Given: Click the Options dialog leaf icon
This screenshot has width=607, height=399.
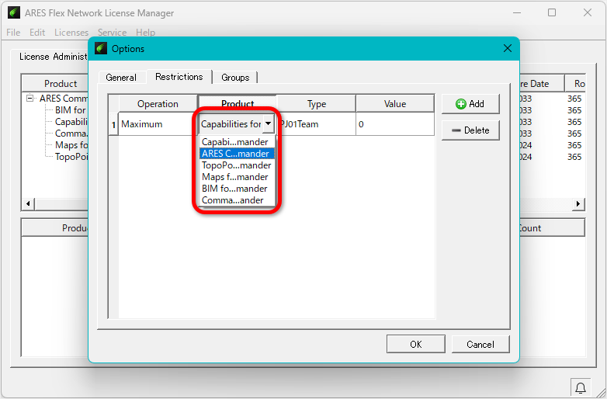Looking at the screenshot, I should pyautogui.click(x=101, y=48).
